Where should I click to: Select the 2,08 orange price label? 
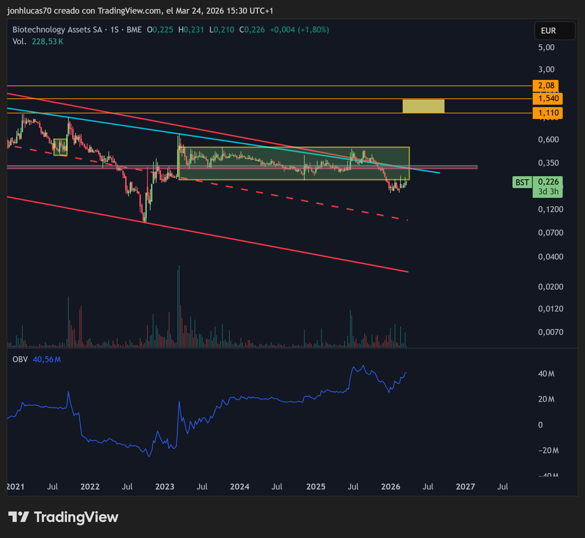click(x=546, y=85)
